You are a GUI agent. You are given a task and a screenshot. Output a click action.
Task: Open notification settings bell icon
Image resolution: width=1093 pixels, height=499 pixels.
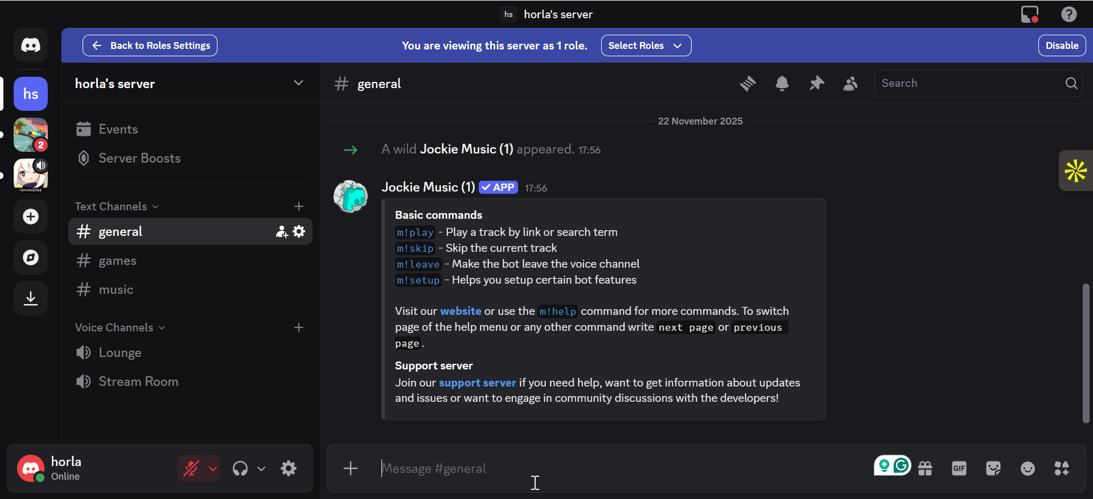(782, 84)
